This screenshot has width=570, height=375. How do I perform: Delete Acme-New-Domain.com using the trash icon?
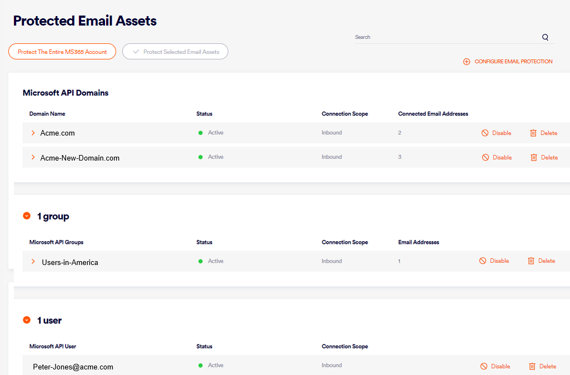click(x=533, y=158)
